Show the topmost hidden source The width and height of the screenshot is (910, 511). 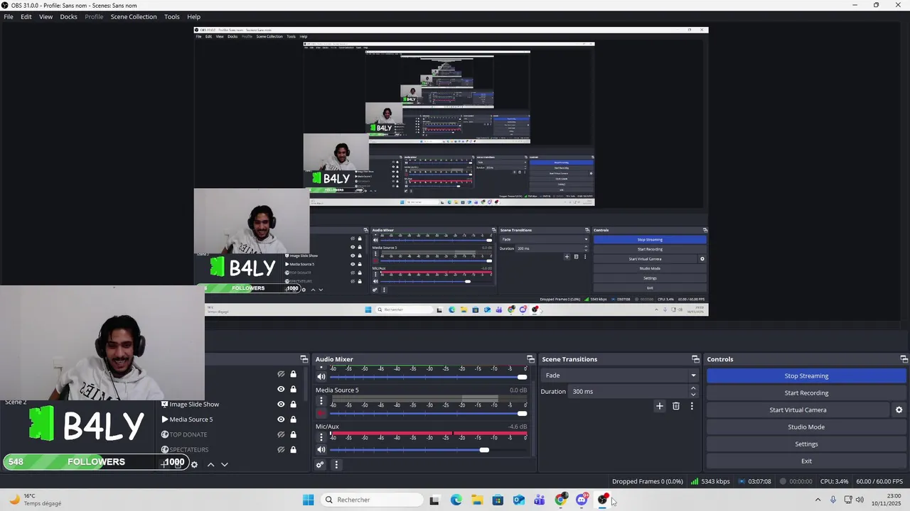pos(281,374)
